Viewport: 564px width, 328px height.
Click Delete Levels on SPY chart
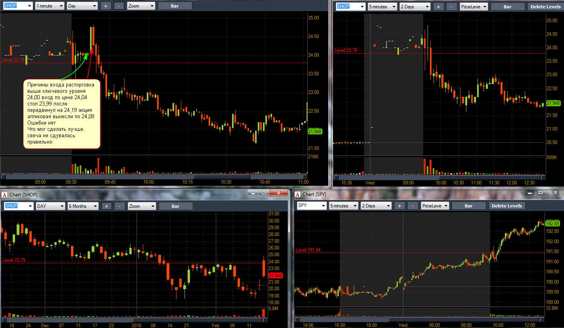click(507, 206)
